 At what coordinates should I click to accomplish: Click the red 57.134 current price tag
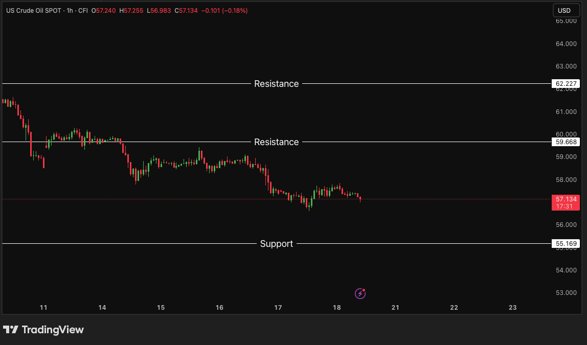[x=566, y=199]
